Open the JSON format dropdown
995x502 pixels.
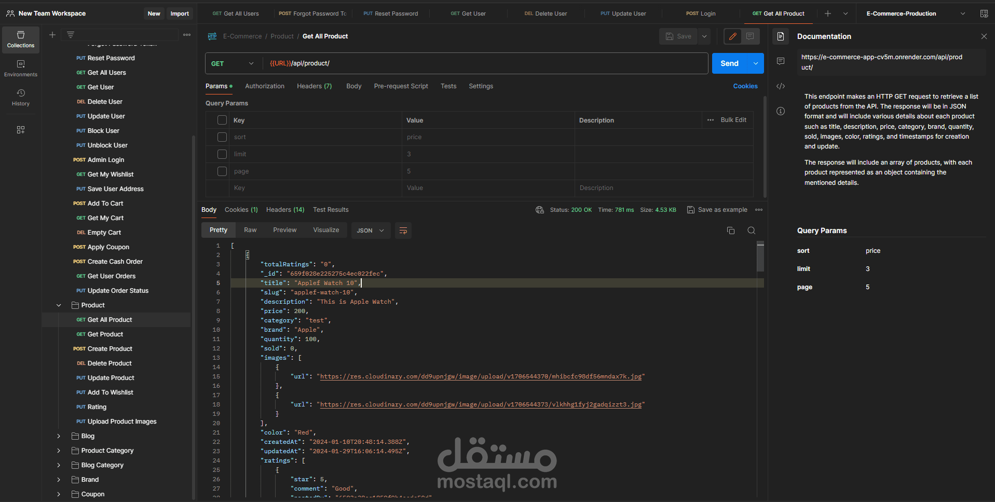pyautogui.click(x=370, y=230)
